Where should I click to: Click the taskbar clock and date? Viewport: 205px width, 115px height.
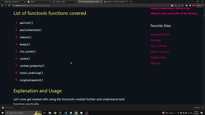tap(196, 113)
